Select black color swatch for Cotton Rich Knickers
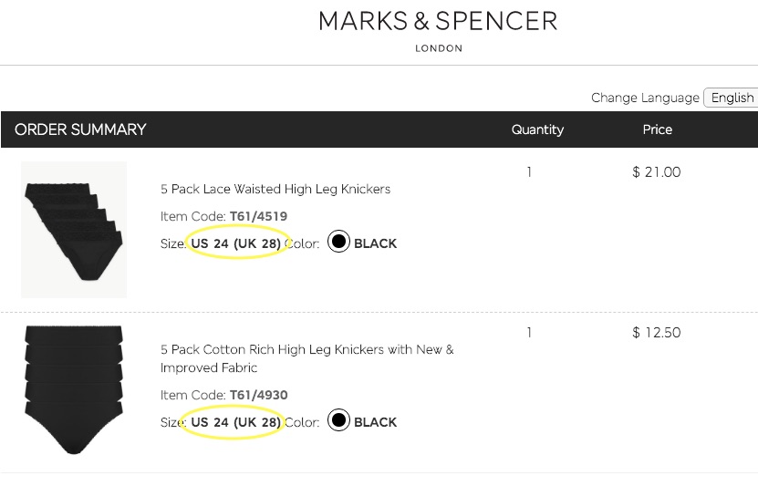The width and height of the screenshot is (758, 486). click(x=338, y=421)
